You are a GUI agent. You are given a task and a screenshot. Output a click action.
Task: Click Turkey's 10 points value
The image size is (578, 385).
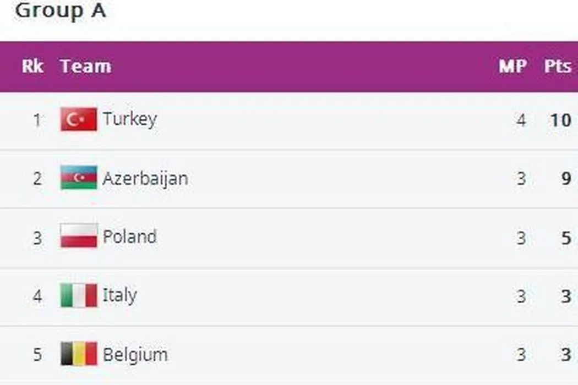tap(560, 120)
